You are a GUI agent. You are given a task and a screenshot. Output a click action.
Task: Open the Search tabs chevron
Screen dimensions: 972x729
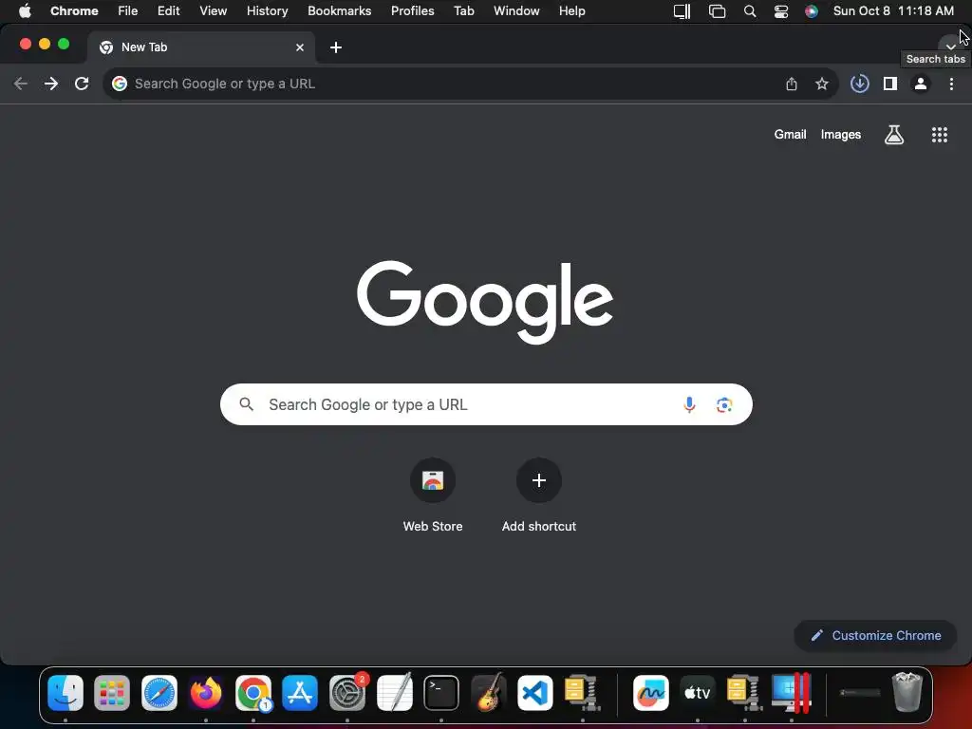tap(949, 47)
